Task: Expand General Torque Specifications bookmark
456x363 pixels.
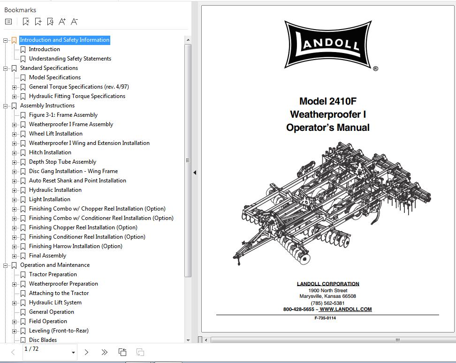Action: click(x=14, y=87)
